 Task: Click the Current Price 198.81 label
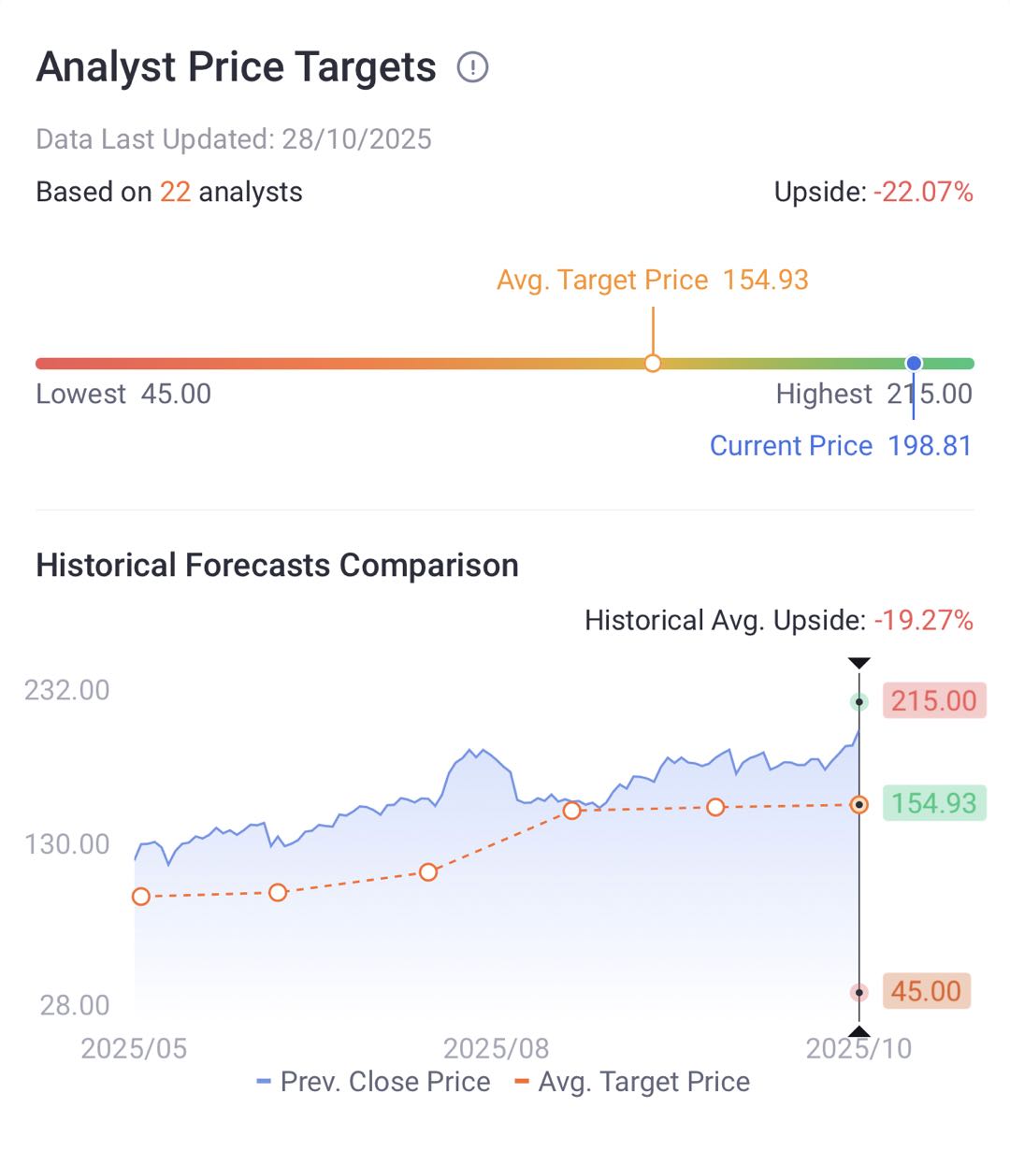840,446
